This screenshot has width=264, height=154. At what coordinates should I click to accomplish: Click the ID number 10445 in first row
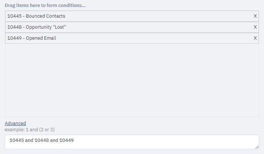point(14,16)
